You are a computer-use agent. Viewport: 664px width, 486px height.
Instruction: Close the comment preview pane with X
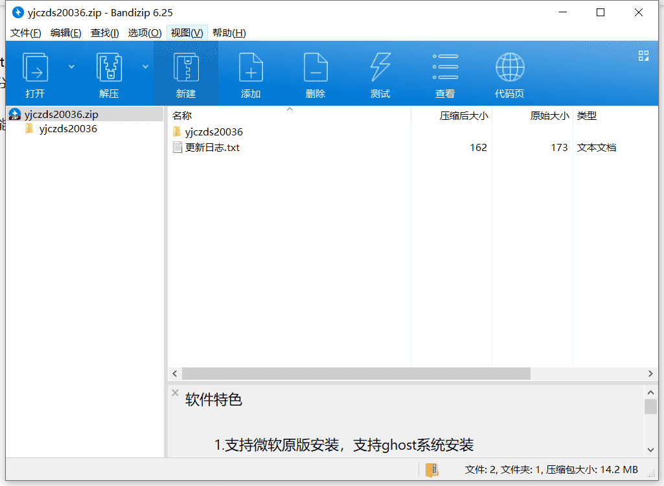175,393
